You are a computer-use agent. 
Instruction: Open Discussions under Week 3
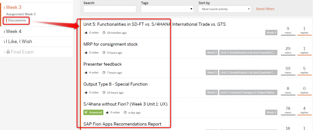pyautogui.click(x=17, y=20)
